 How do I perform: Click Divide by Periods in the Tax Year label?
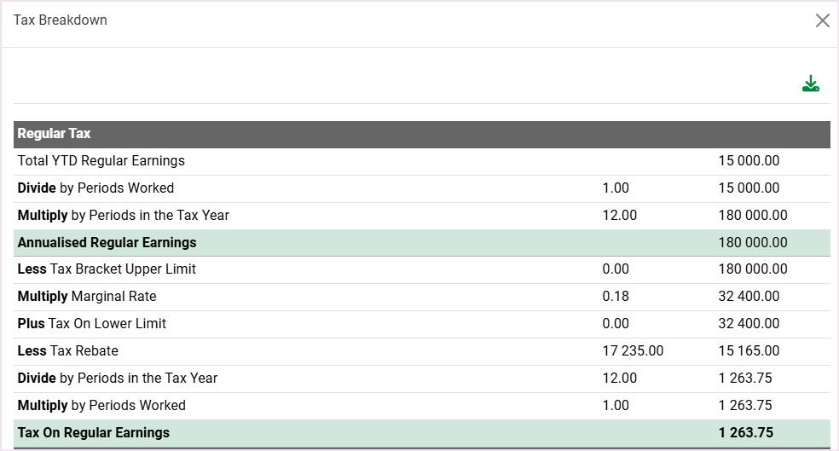[x=118, y=378]
